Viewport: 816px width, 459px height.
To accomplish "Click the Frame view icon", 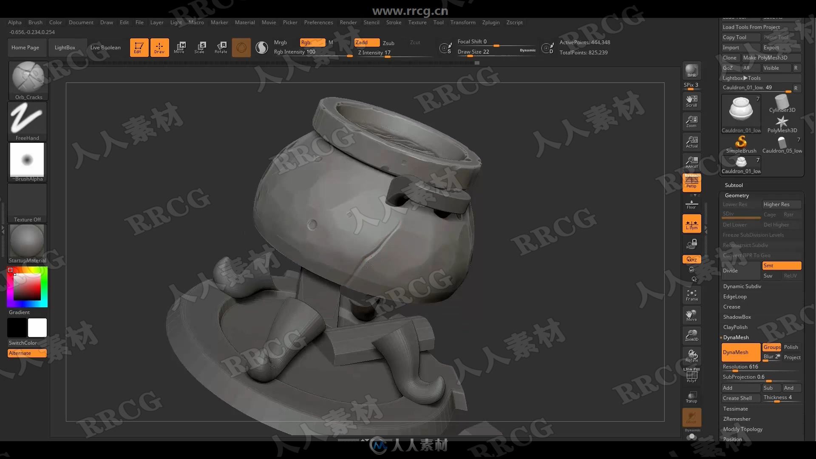I will [x=691, y=295].
